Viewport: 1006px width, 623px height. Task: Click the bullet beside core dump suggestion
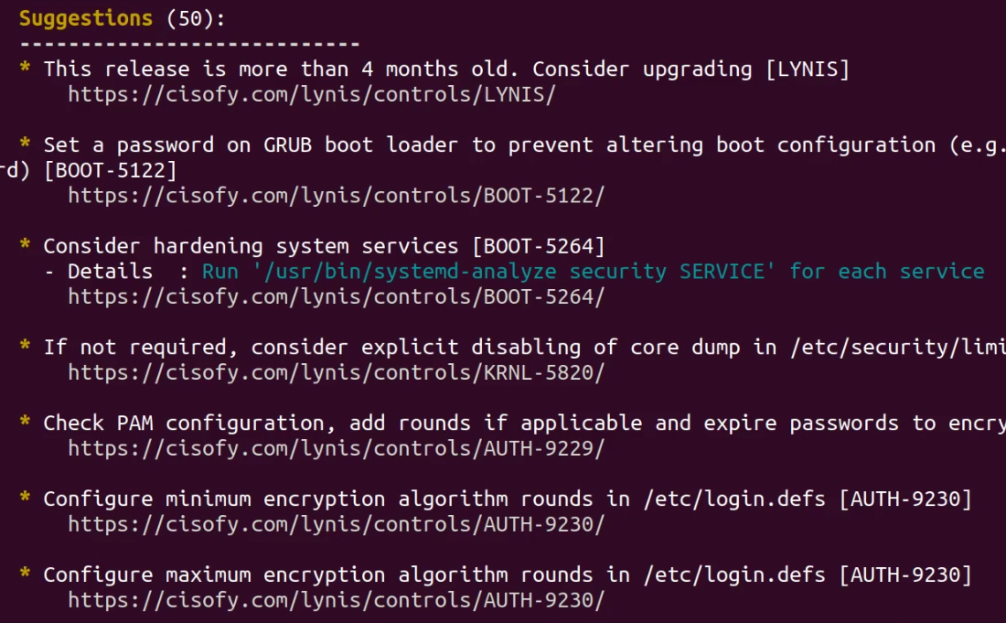[x=25, y=346]
